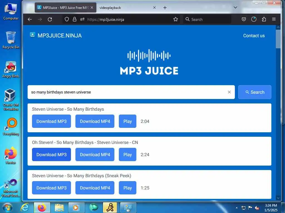Click the mp3juice.ninja address bar URL
Viewport: 285px width, 213px height.
pyautogui.click(x=105, y=19)
